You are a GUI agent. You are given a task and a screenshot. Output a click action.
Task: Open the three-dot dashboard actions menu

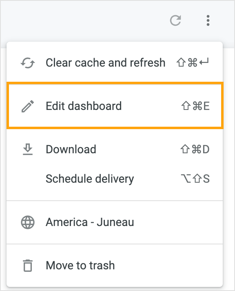point(208,20)
